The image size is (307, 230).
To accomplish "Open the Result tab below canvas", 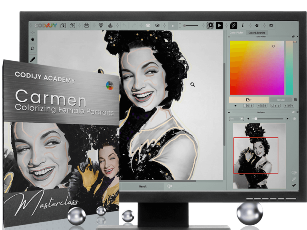I will [143, 186].
